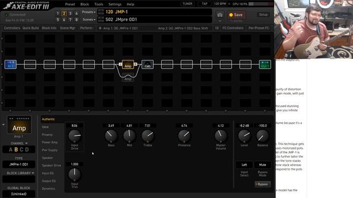Click the Input Drive knob
This screenshot has height=198, width=353.
pyautogui.click(x=74, y=136)
